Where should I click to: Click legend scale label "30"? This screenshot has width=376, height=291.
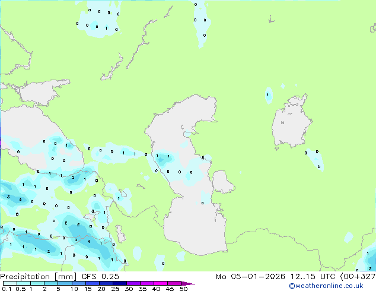tap(129, 289)
